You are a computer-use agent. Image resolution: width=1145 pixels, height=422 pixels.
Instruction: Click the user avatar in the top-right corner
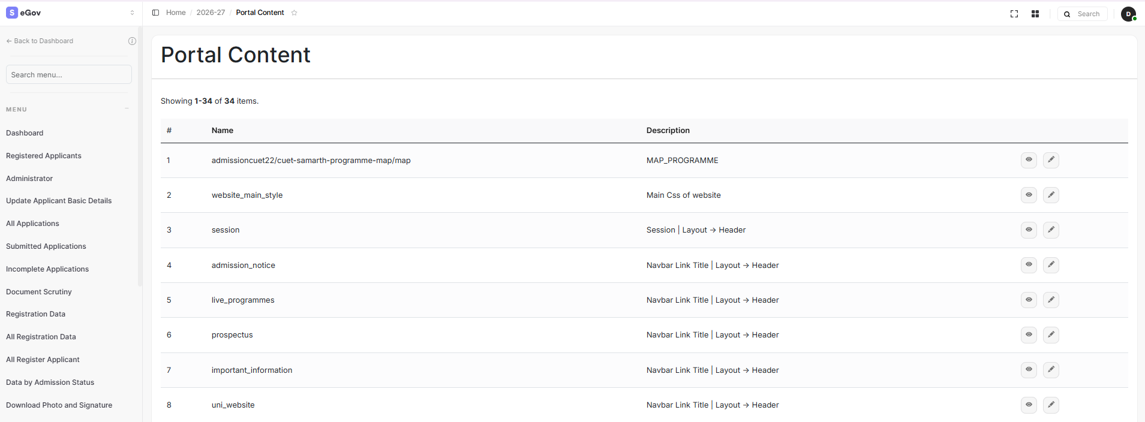tap(1128, 14)
